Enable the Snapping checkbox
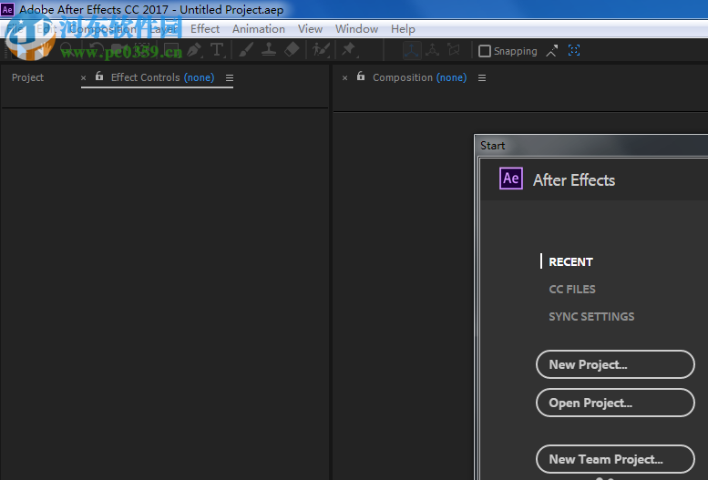708x480 pixels. 485,51
